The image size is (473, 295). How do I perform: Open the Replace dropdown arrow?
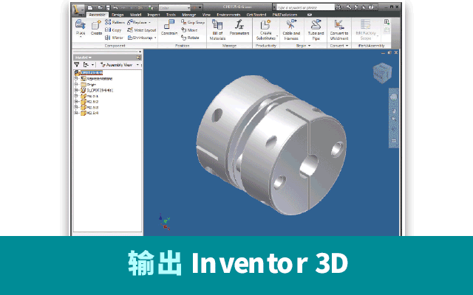click(x=149, y=23)
